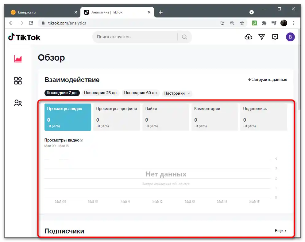Switch to the Lumpics.ru tab
Image resolution: width=305 pixels, height=242 pixels.
click(42, 12)
